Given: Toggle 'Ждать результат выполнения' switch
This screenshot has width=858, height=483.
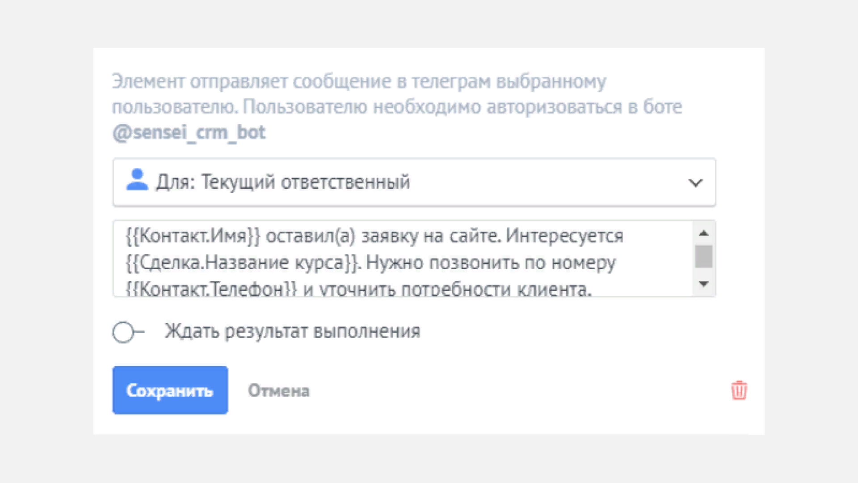Looking at the screenshot, I should click(x=128, y=332).
